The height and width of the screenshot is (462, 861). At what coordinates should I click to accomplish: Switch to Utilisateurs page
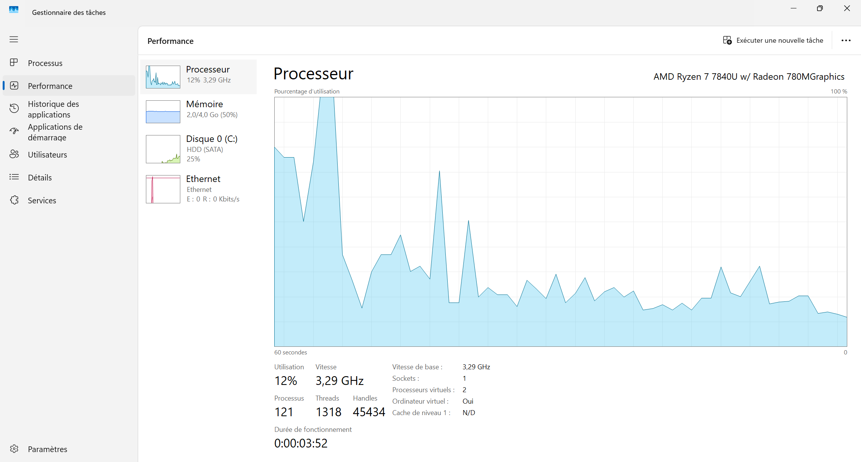click(x=69, y=155)
